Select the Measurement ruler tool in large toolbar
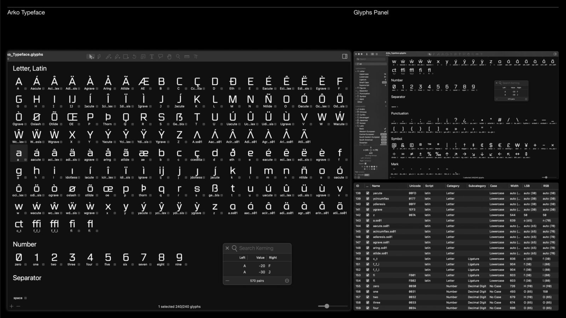566x318 pixels. click(x=187, y=57)
